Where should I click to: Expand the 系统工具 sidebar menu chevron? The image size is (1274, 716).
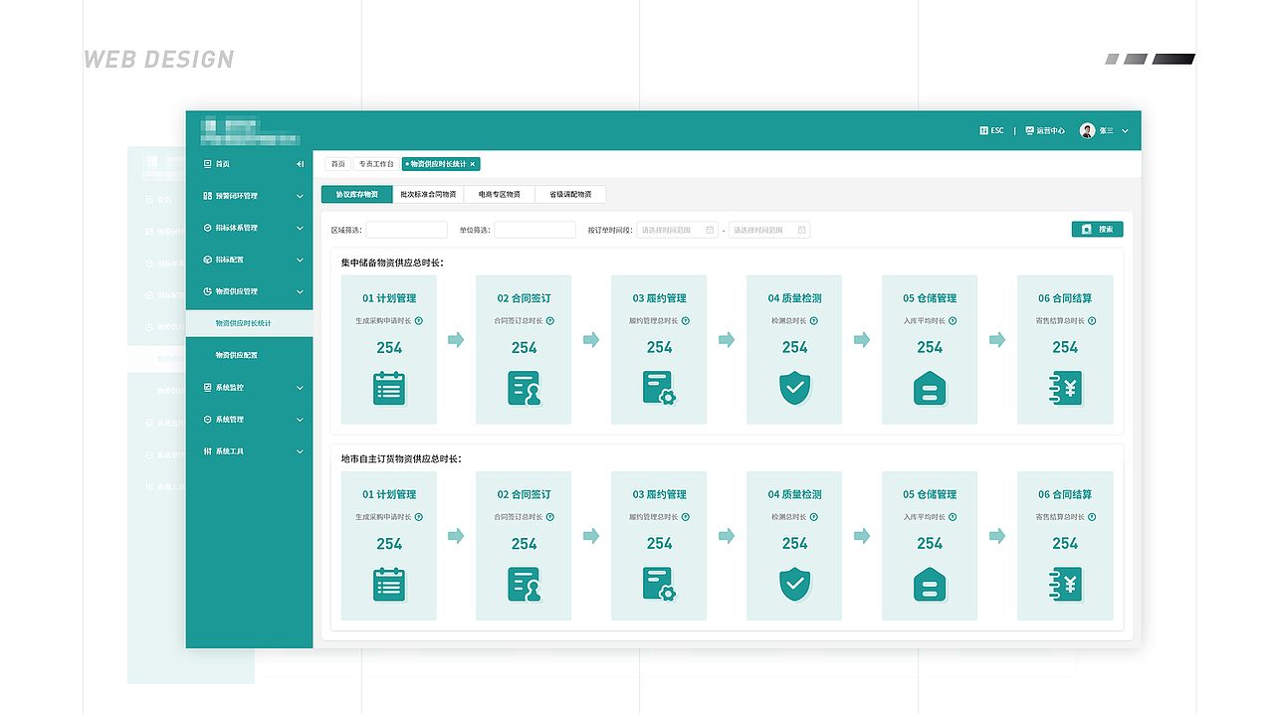point(300,451)
